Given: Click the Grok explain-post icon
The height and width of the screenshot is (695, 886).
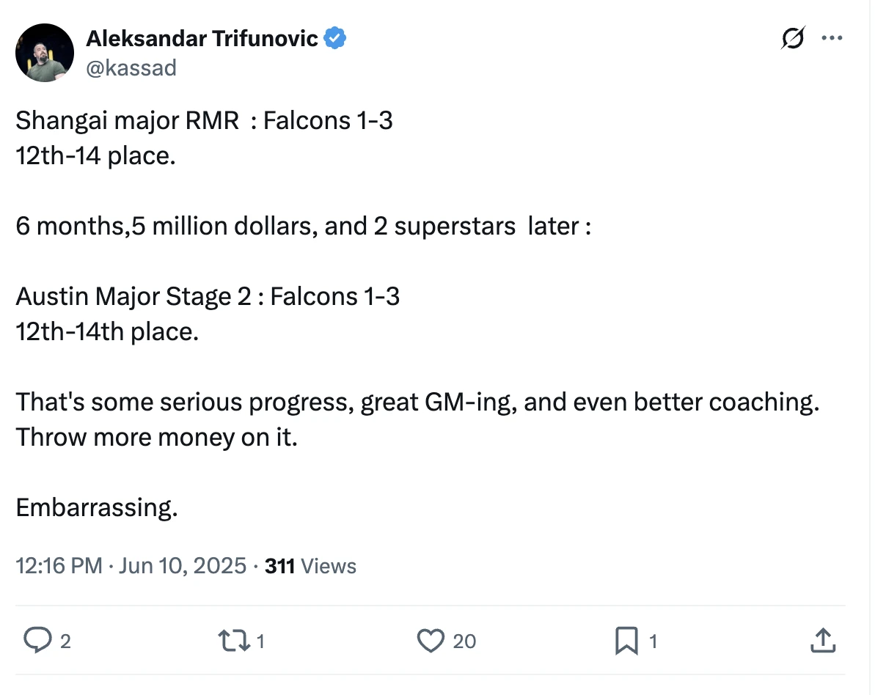Looking at the screenshot, I should [792, 38].
